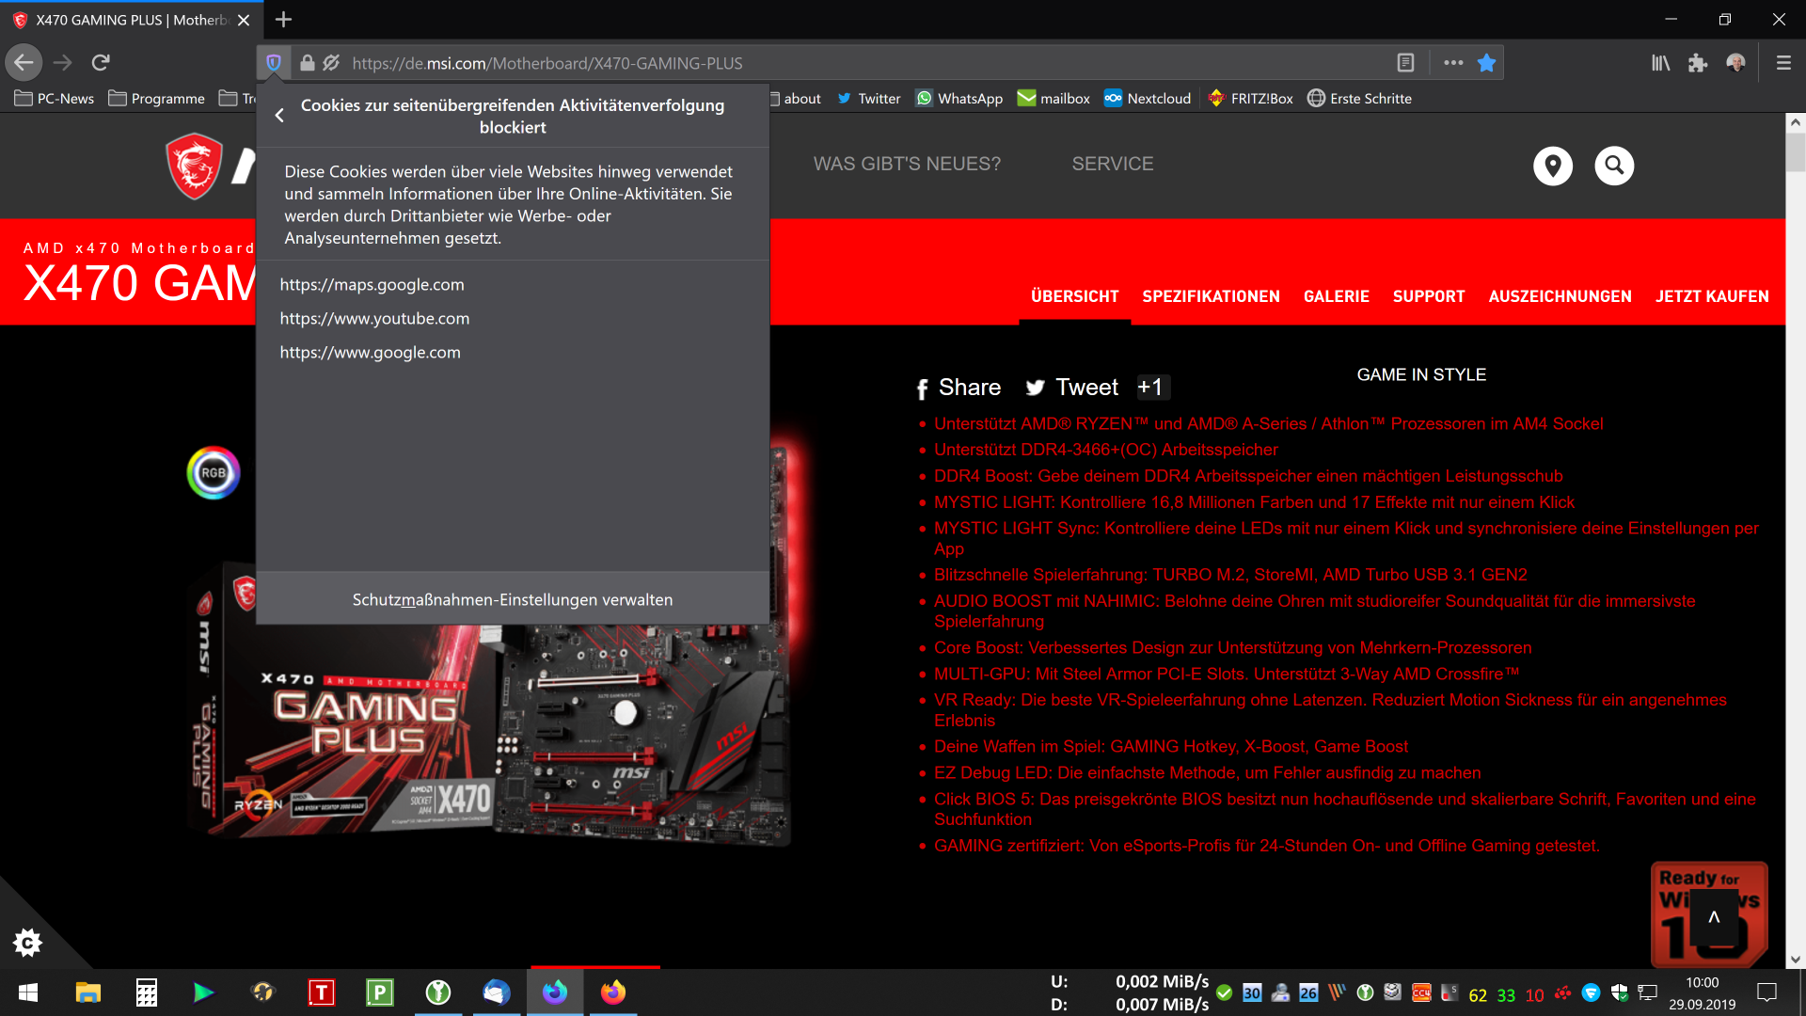Open the Windows Start menu

click(x=28, y=992)
